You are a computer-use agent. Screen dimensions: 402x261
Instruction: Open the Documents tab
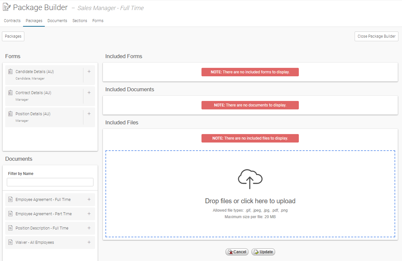[57, 21]
